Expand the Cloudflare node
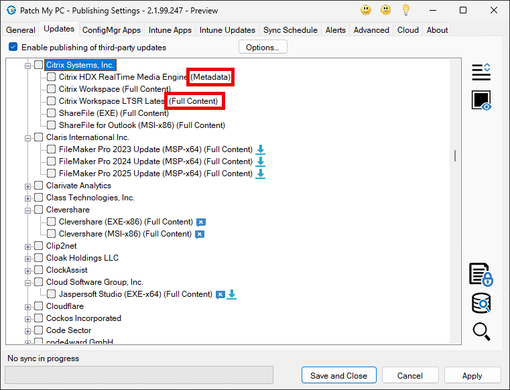Image resolution: width=510 pixels, height=390 pixels. [27, 307]
